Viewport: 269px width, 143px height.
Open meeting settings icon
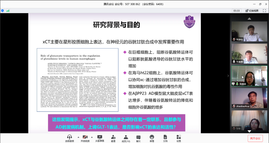[178, 137]
